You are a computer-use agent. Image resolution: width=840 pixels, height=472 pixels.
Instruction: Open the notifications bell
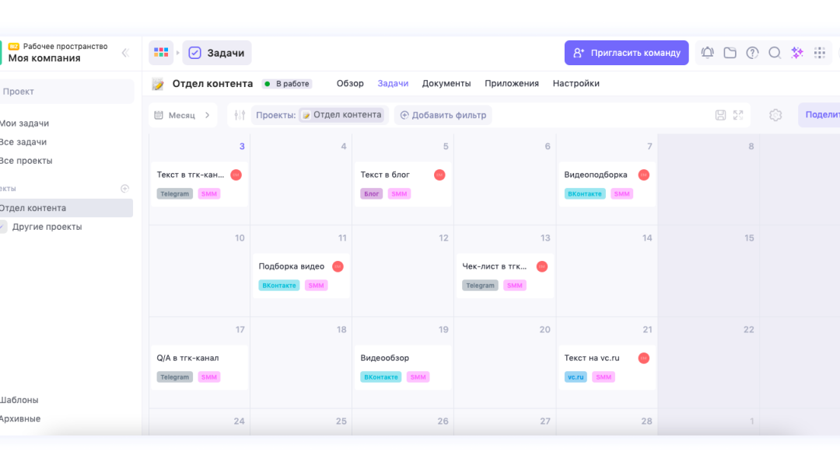[x=707, y=53]
